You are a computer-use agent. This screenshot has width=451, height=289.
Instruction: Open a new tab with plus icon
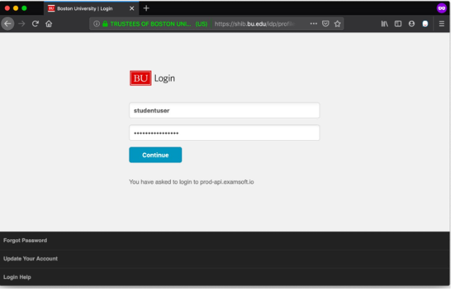[146, 9]
